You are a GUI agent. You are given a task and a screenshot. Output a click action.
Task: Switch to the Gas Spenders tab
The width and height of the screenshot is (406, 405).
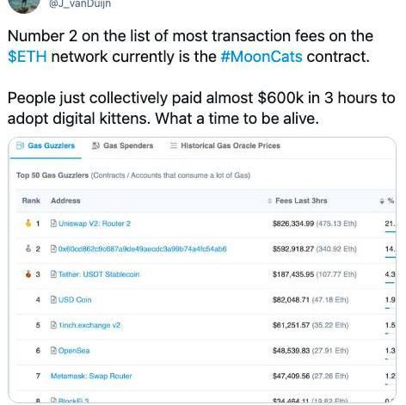pyautogui.click(x=122, y=145)
